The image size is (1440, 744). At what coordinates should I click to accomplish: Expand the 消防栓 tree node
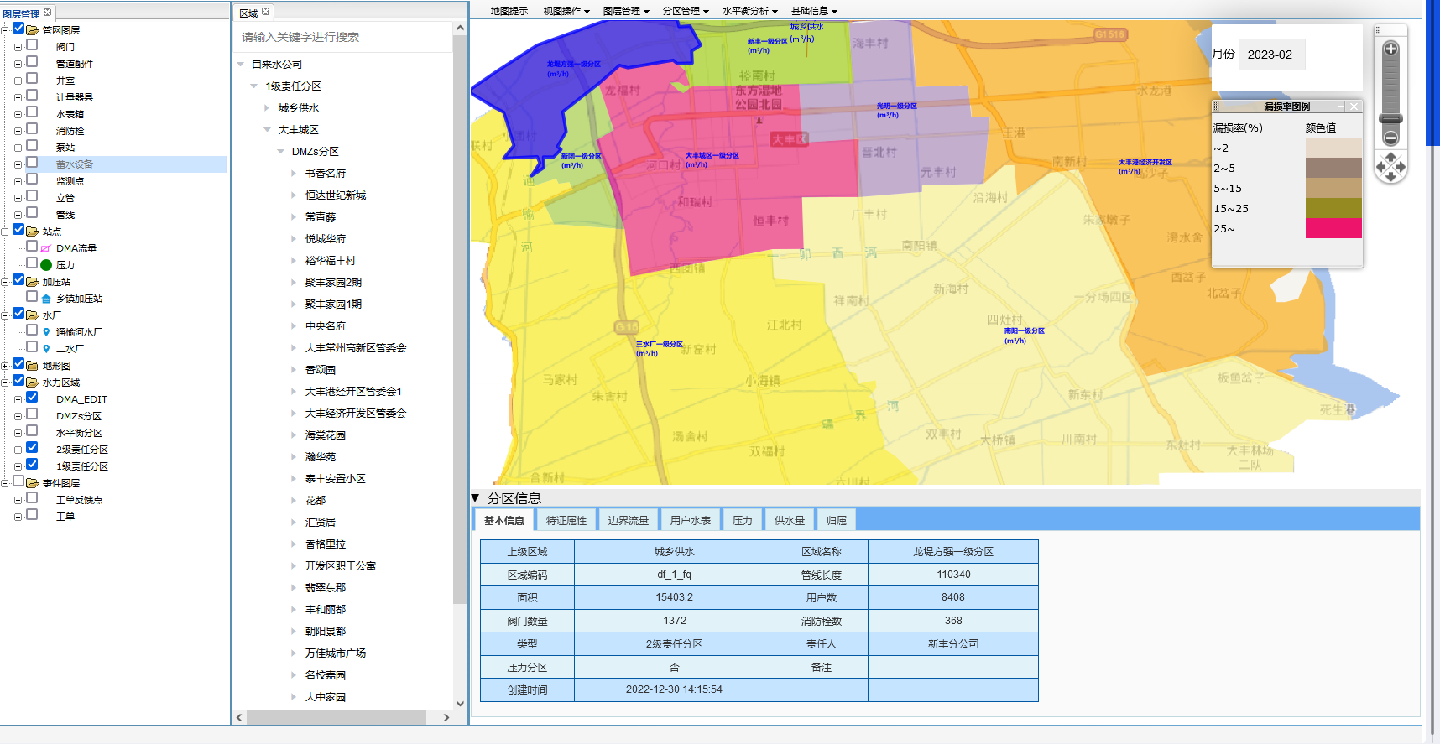tap(18, 131)
